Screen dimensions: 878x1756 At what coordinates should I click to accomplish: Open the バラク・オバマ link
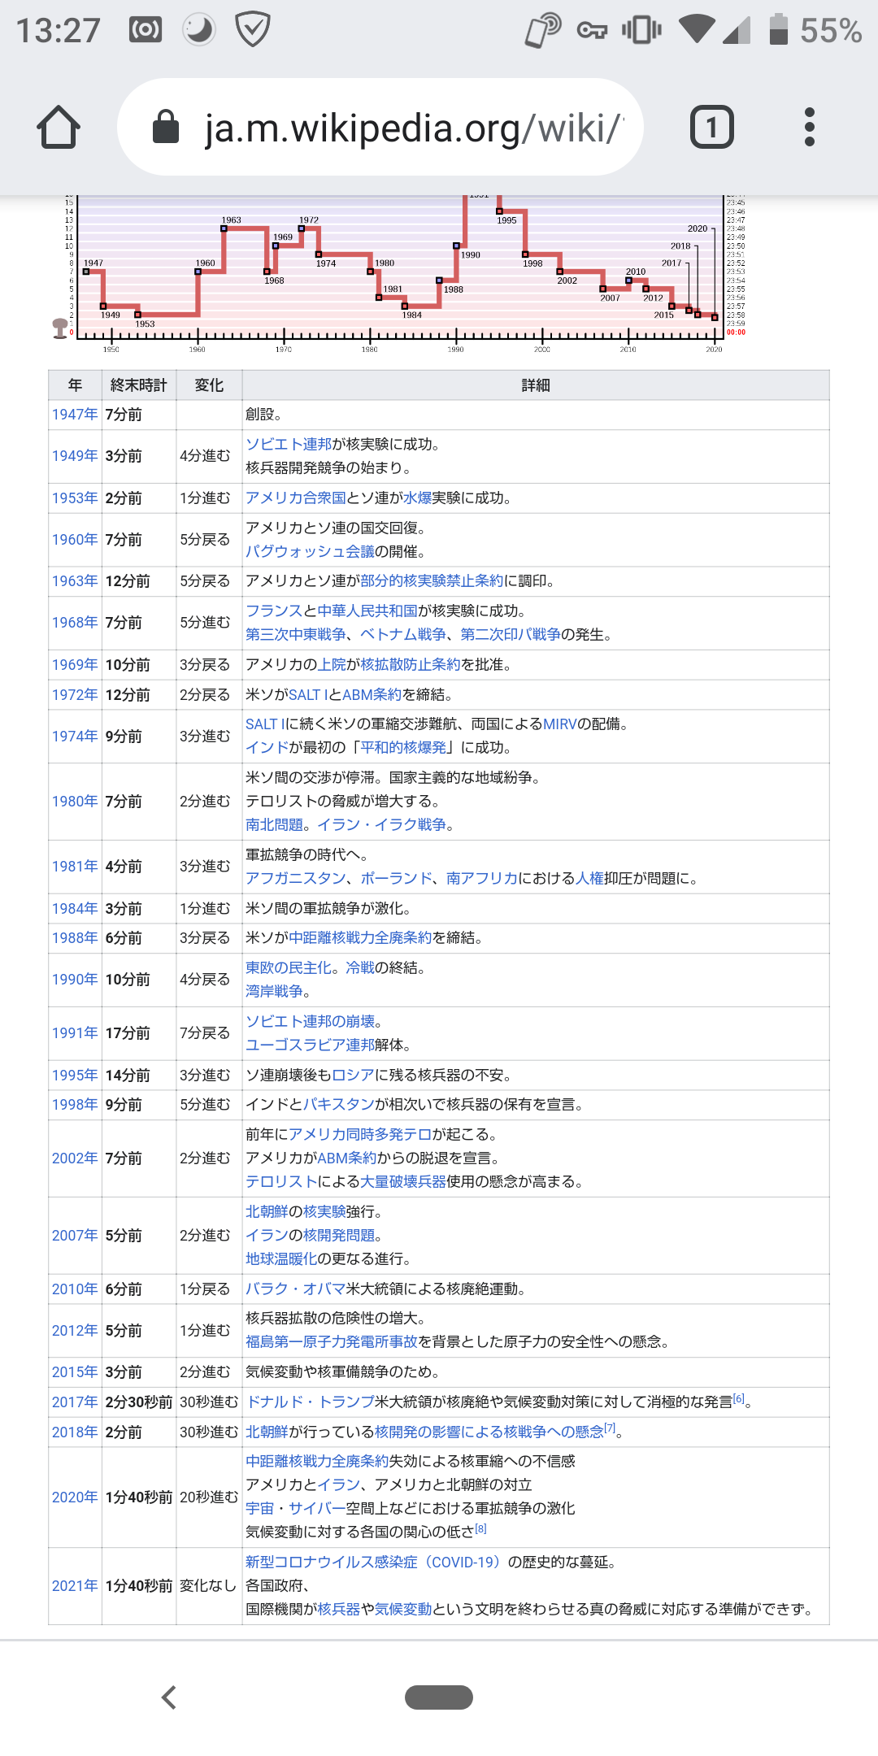[296, 1289]
